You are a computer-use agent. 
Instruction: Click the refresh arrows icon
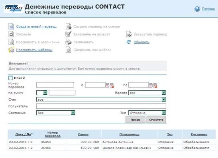point(129,42)
